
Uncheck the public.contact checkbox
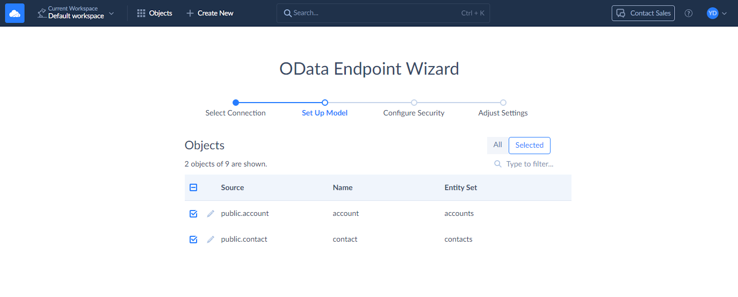pos(193,240)
